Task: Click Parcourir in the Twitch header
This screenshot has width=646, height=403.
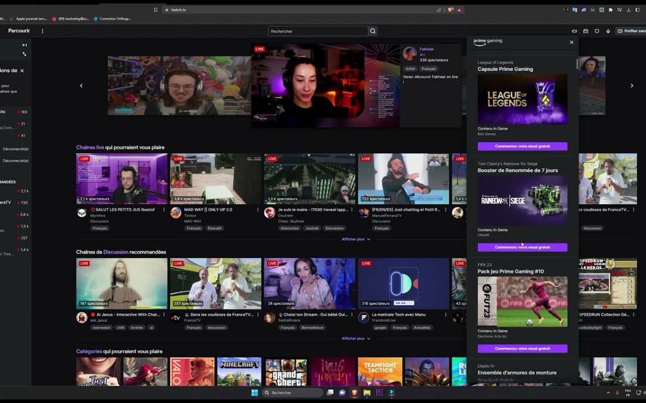Action: pyautogui.click(x=19, y=31)
